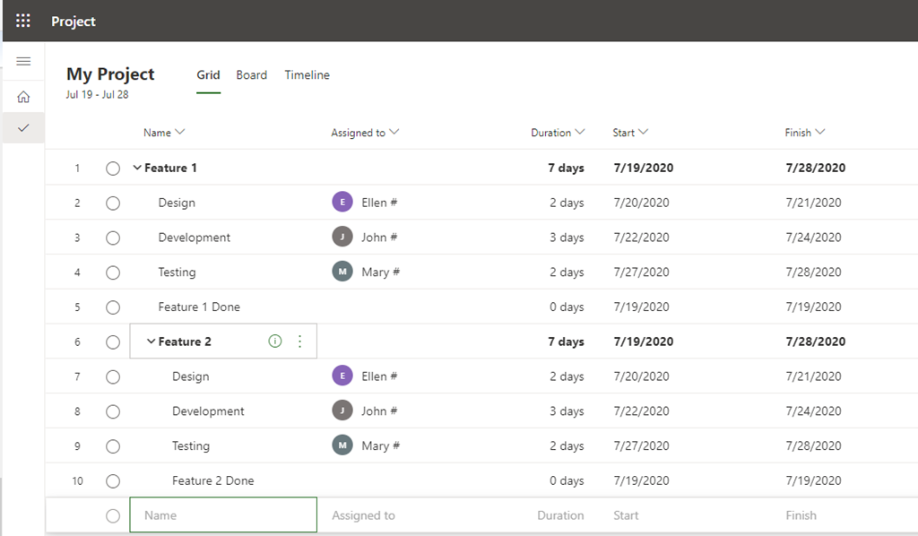The height and width of the screenshot is (536, 918).
Task: Go to Home via house icon
Action: 23,97
